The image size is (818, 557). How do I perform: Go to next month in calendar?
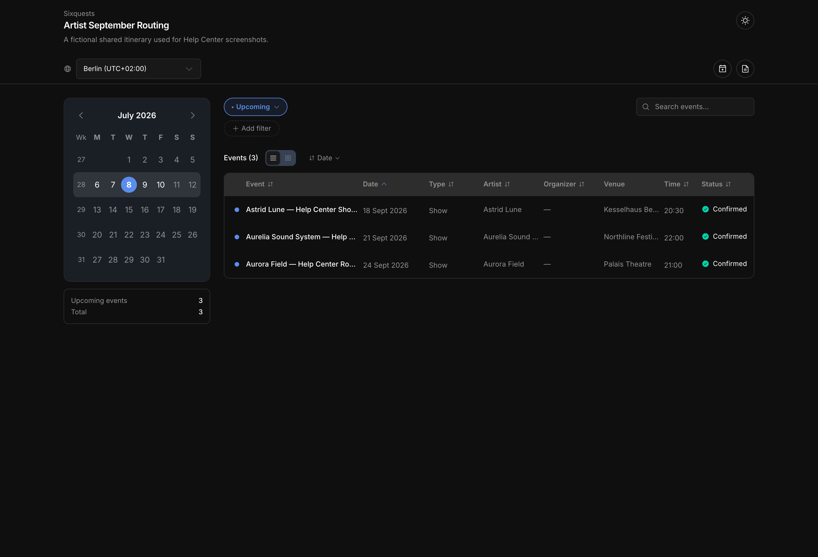tap(193, 115)
